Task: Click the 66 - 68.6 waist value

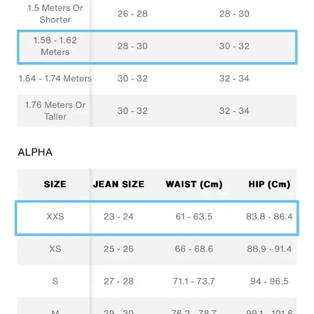Action: point(194,249)
